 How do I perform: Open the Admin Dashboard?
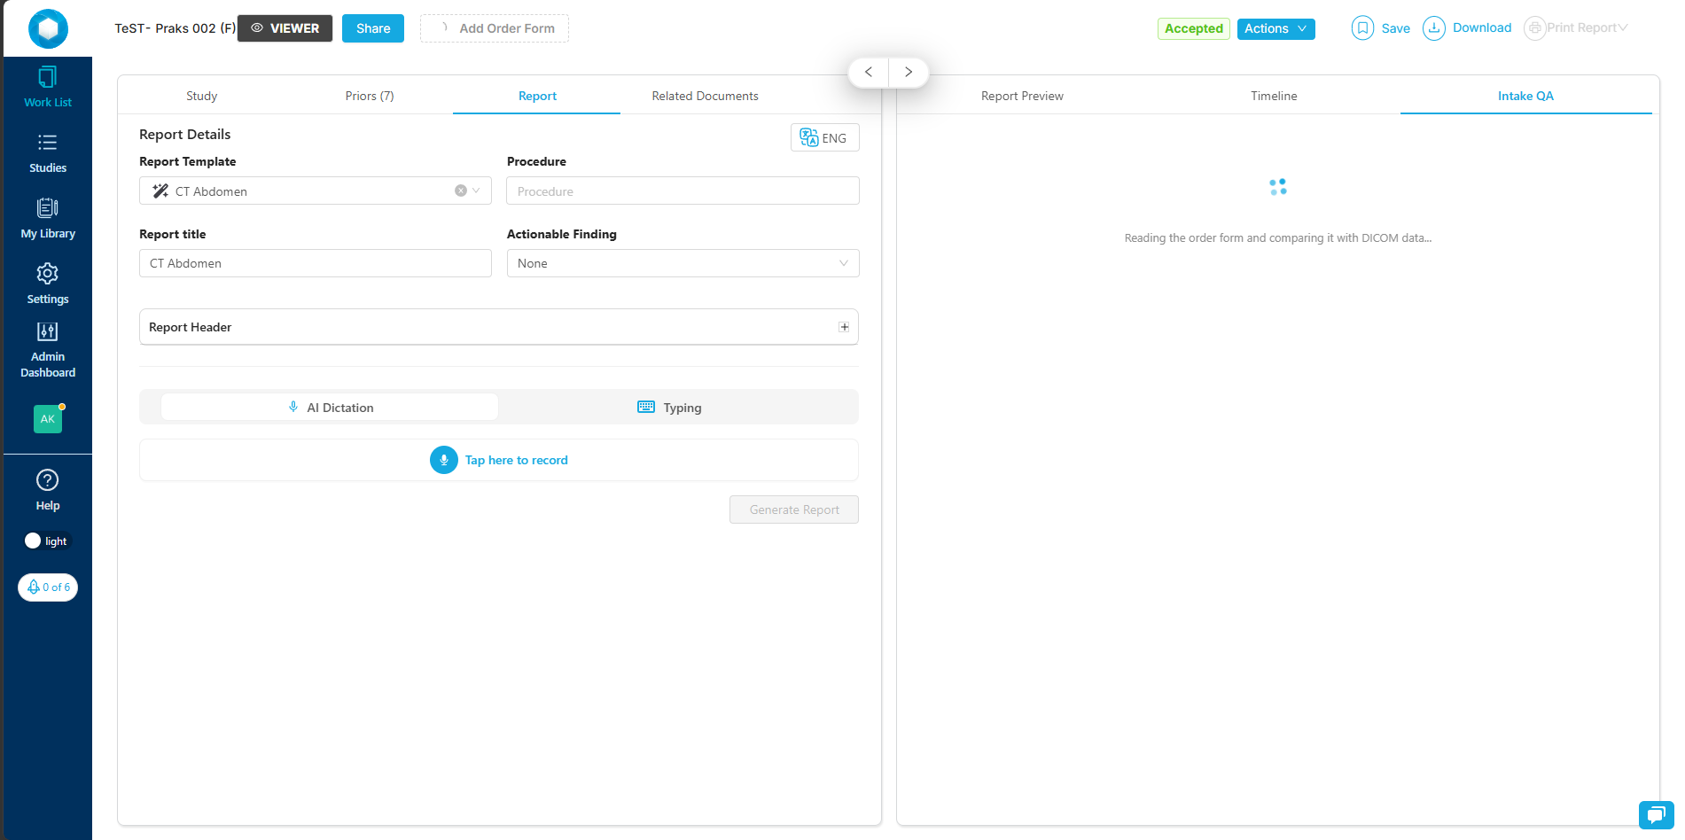48,350
